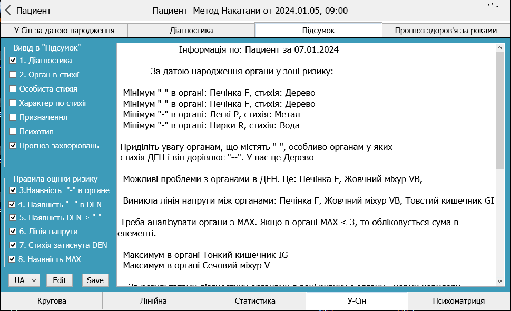
Task: Disable the '6. Лінія напруги' rule checkbox
Action: [13, 232]
